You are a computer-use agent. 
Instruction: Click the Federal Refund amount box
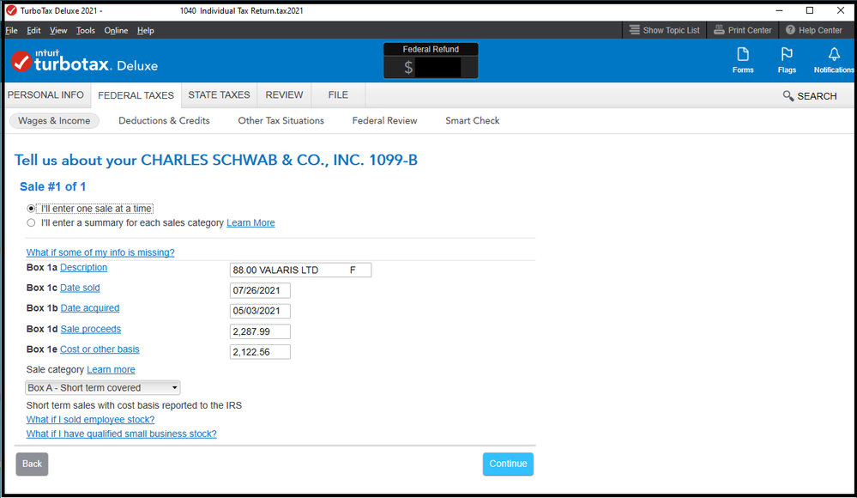coord(431,67)
